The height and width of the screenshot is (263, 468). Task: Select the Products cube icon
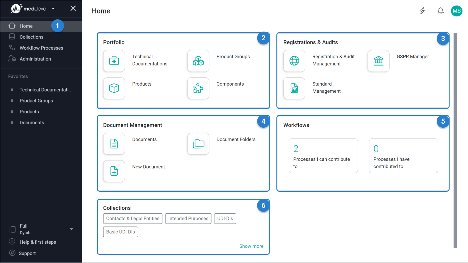pyautogui.click(x=114, y=88)
